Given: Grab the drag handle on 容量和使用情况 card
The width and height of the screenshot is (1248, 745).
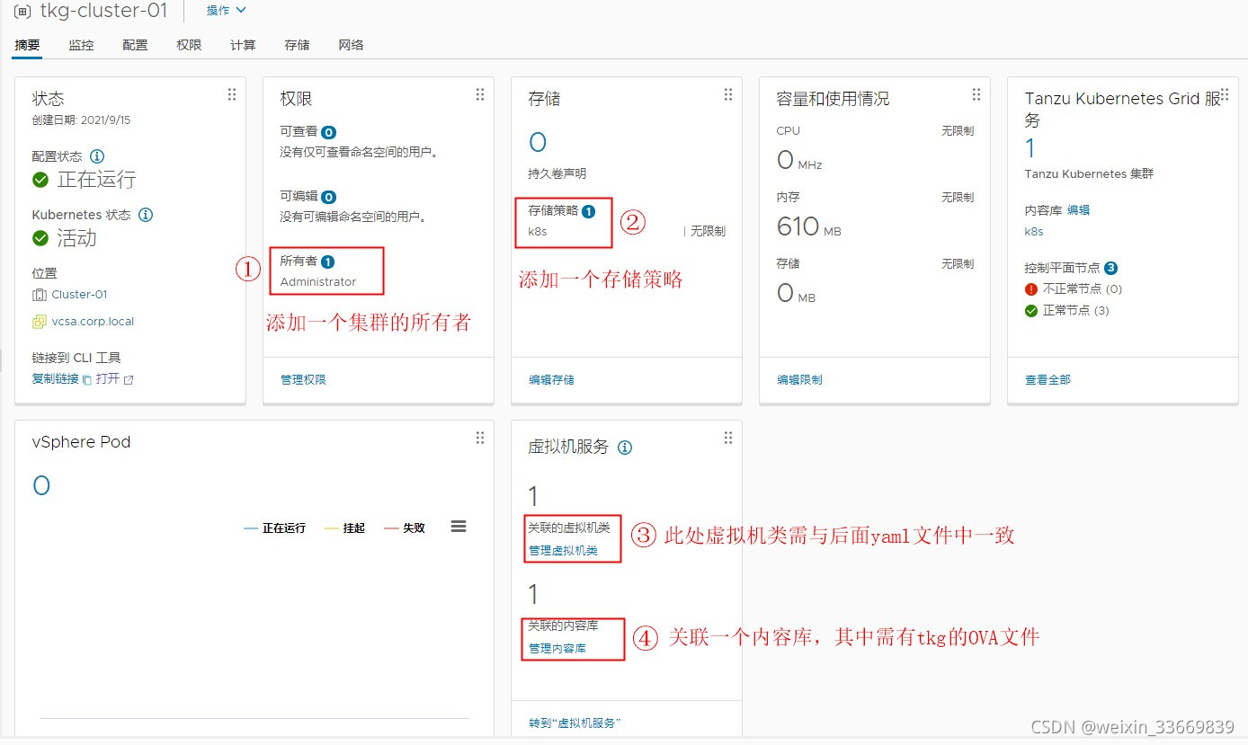Looking at the screenshot, I should pyautogui.click(x=976, y=94).
